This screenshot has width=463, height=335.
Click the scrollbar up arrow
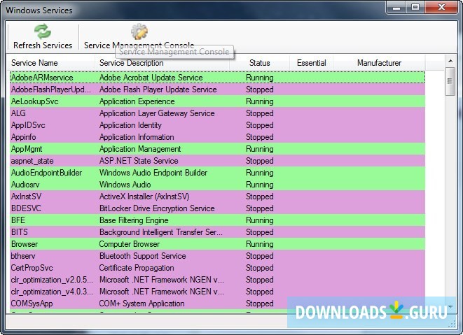[x=450, y=61]
